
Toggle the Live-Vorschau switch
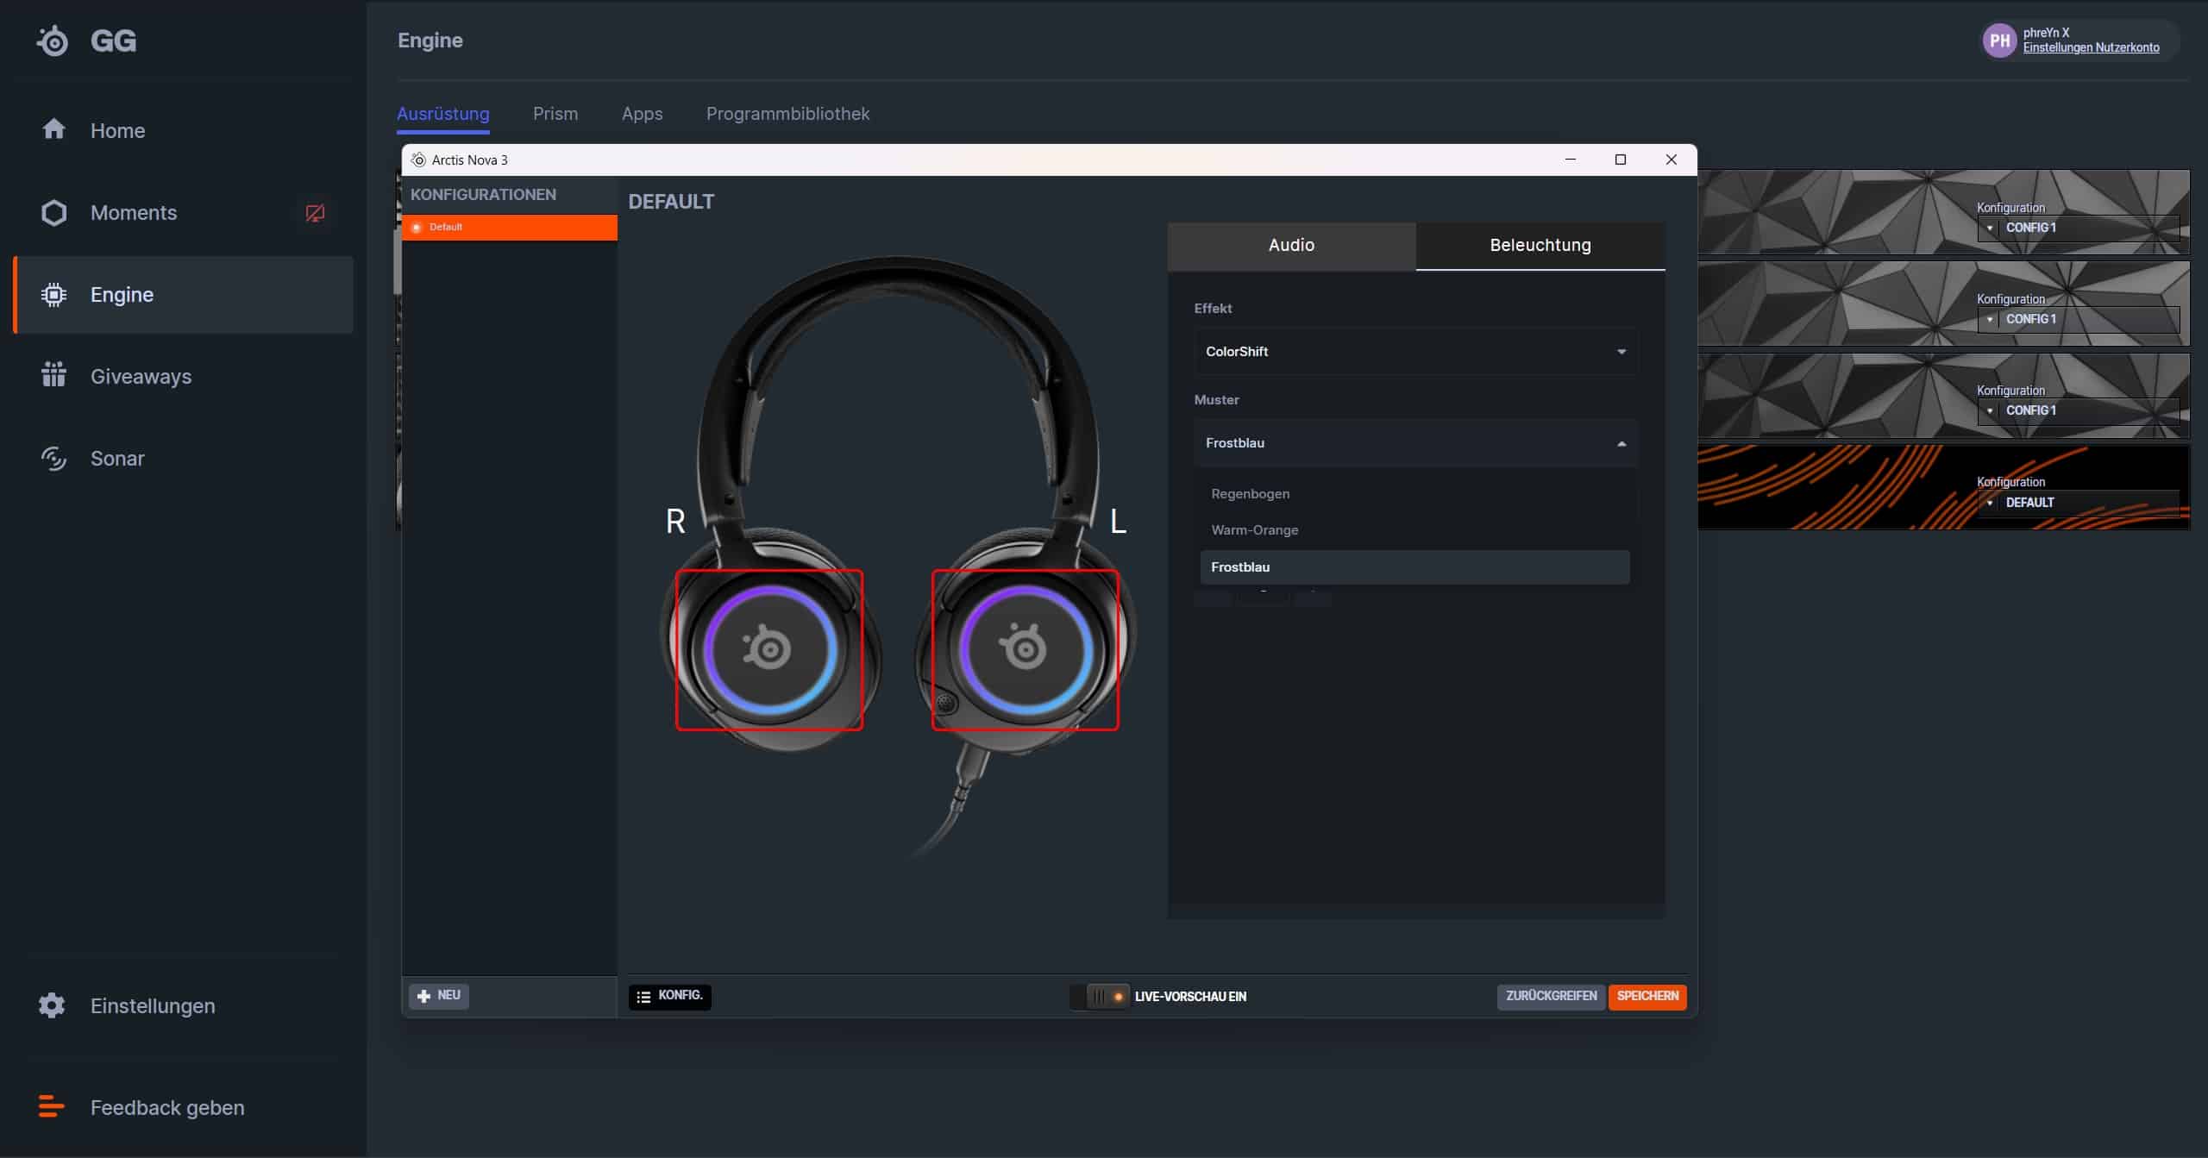pyautogui.click(x=1100, y=996)
